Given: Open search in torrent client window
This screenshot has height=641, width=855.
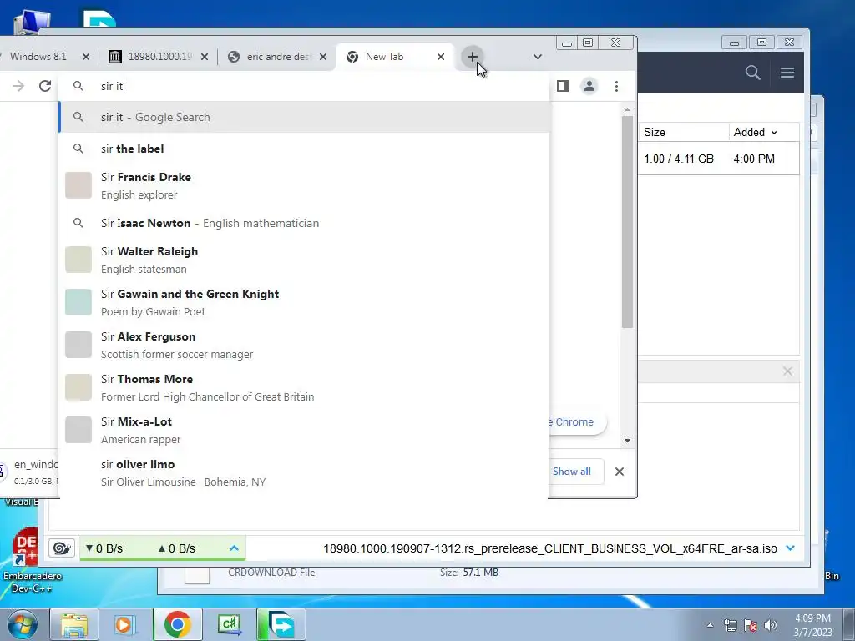Looking at the screenshot, I should coord(753,73).
